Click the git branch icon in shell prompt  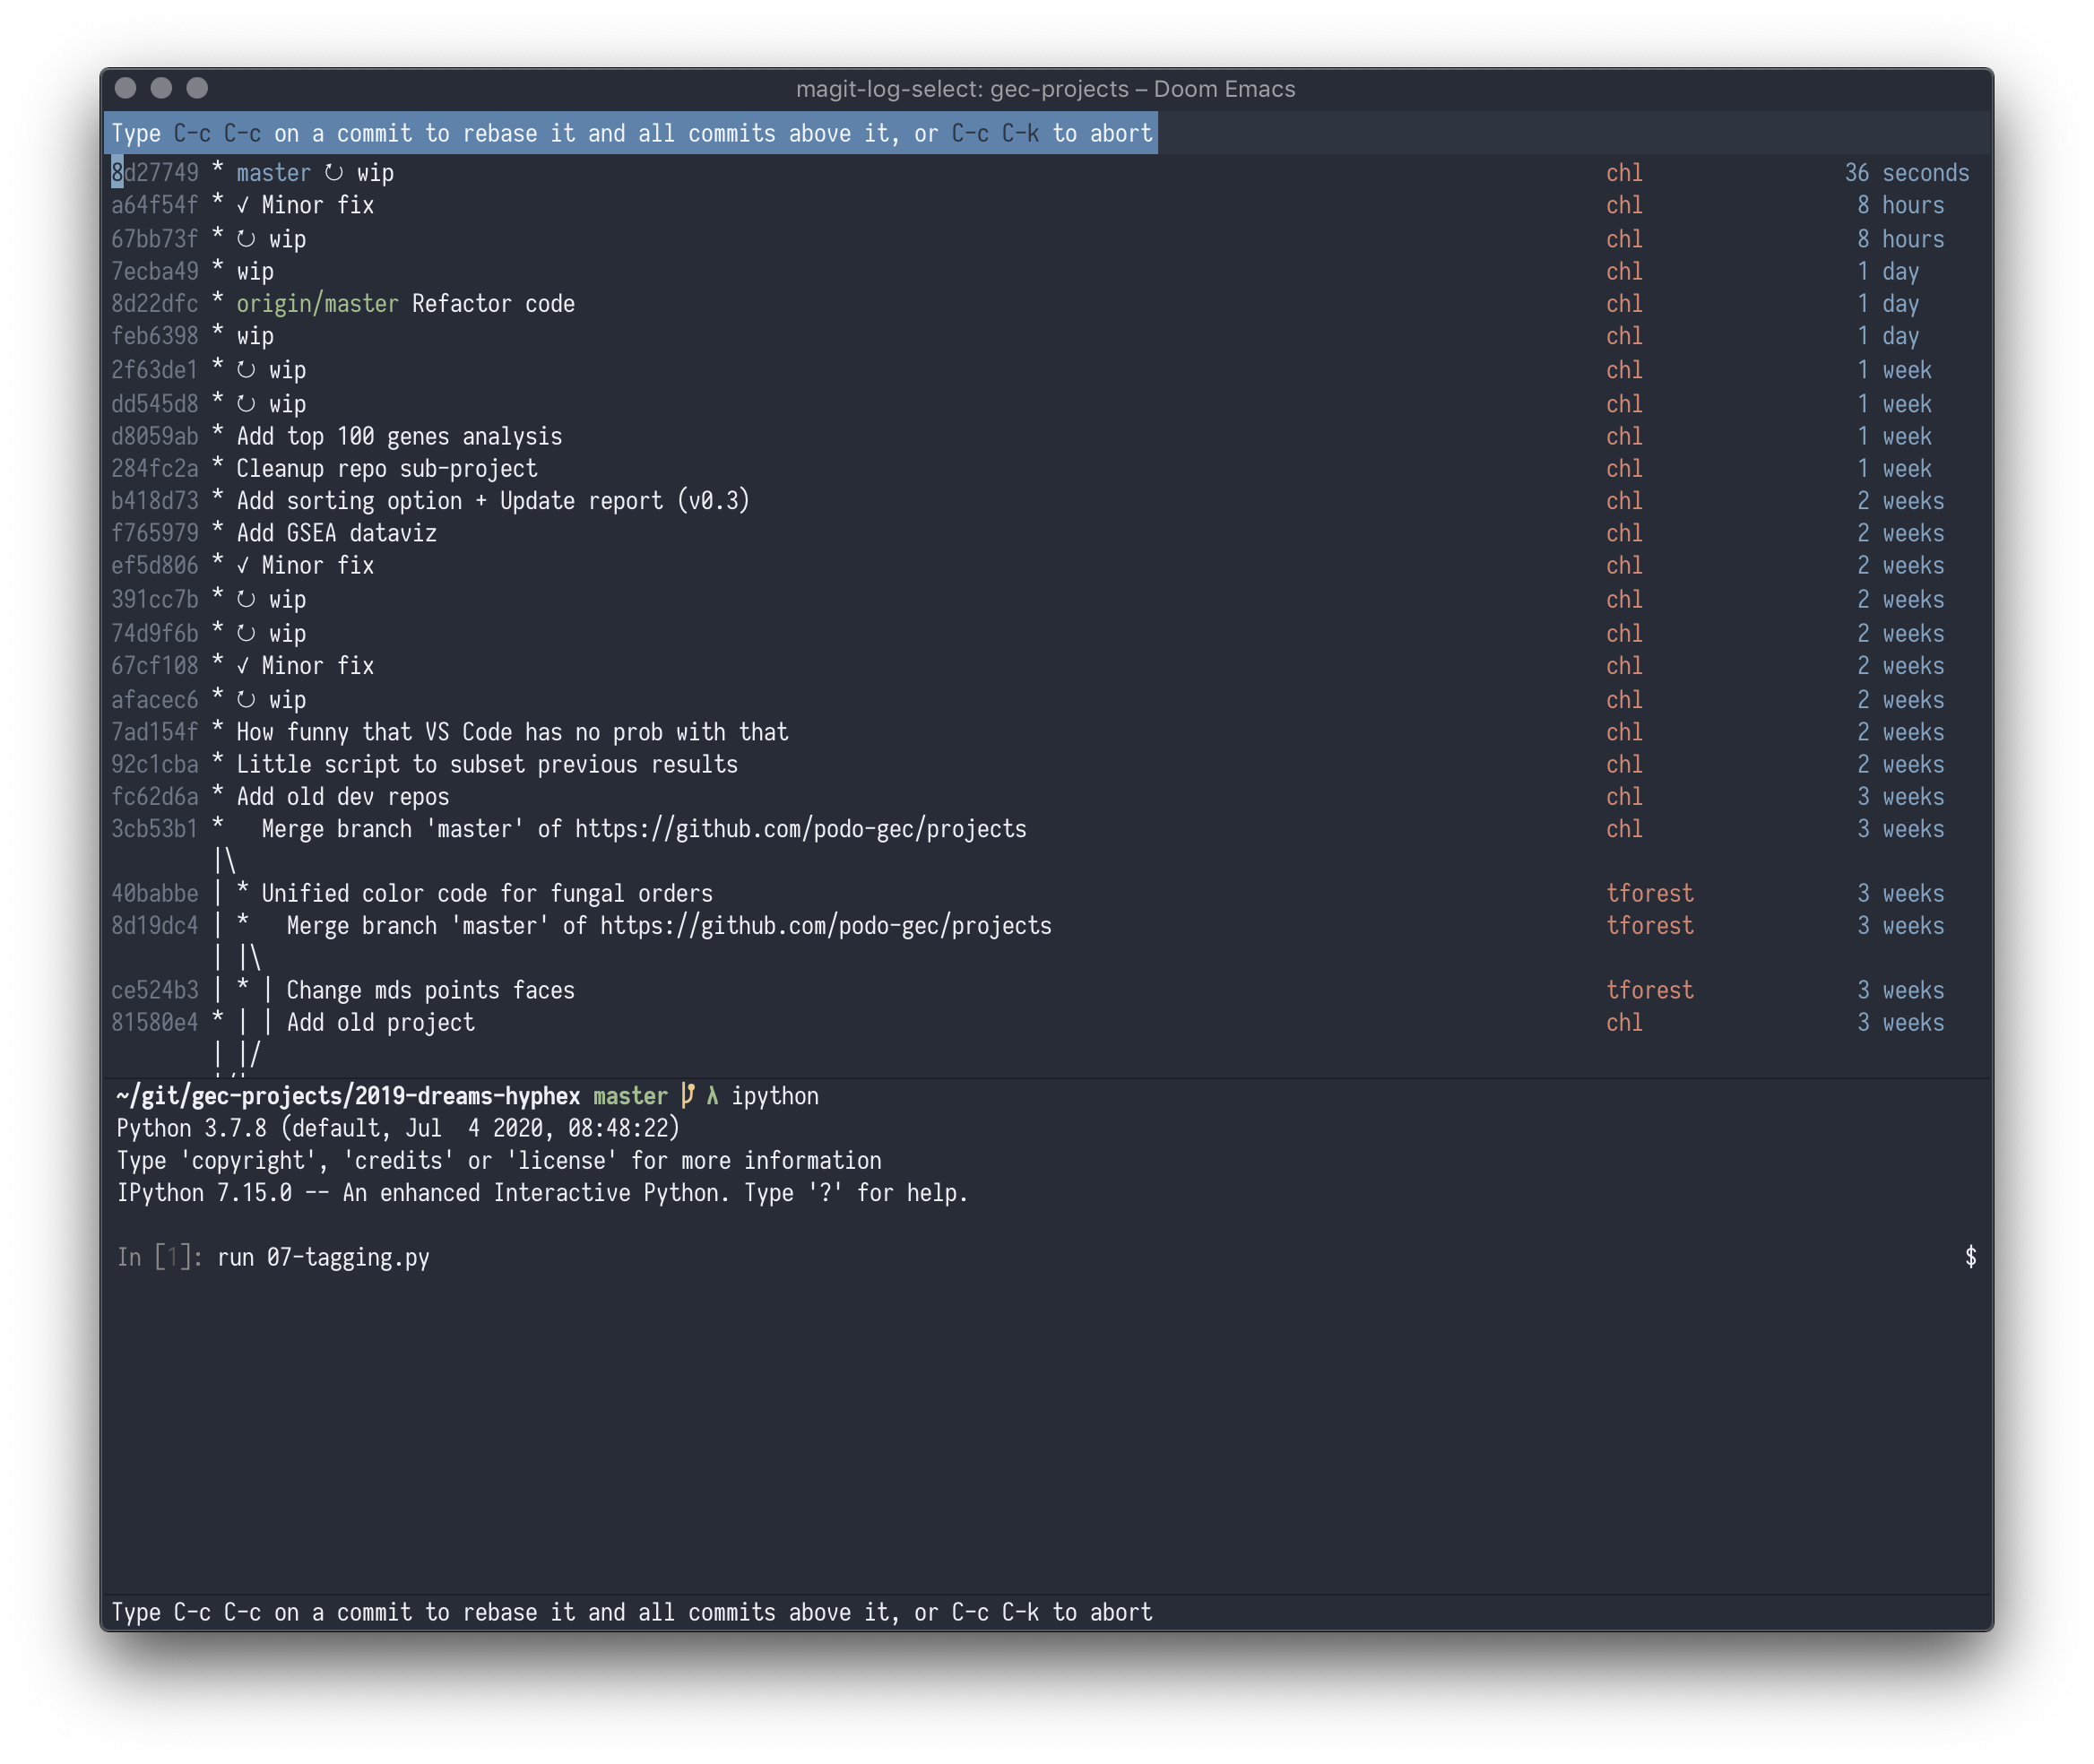click(687, 1095)
